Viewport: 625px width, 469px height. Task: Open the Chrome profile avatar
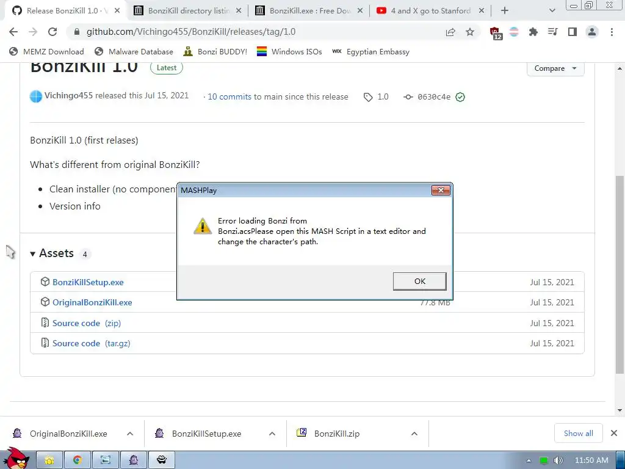click(592, 32)
